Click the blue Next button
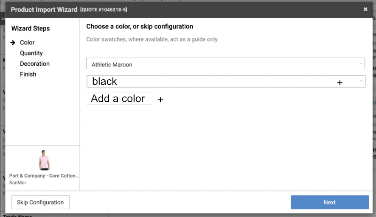Image resolution: width=376 pixels, height=217 pixels. click(x=329, y=202)
